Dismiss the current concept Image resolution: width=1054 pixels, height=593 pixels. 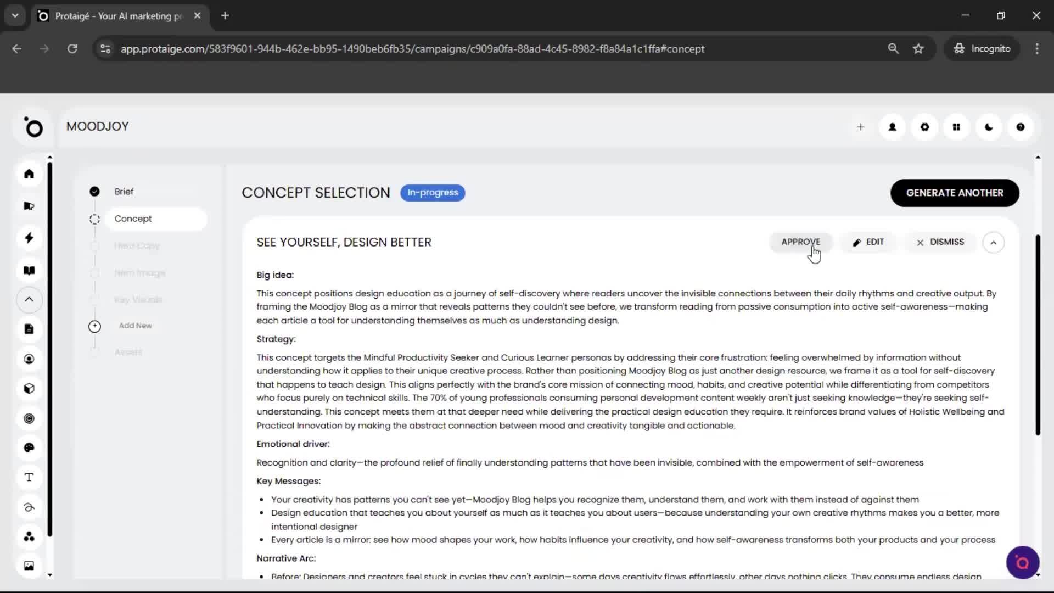(940, 242)
